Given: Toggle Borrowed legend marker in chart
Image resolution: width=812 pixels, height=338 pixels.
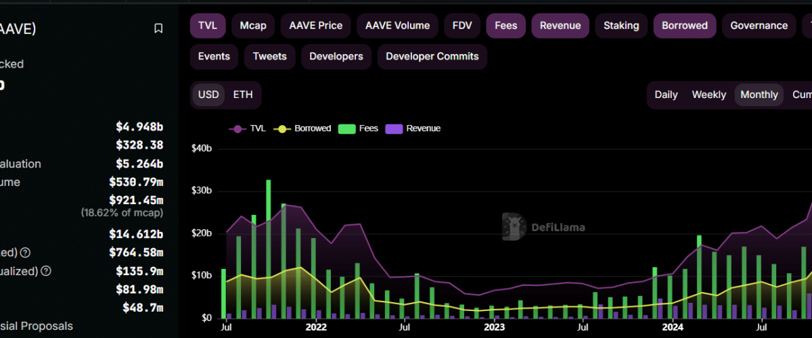Looking at the screenshot, I should pos(281,128).
